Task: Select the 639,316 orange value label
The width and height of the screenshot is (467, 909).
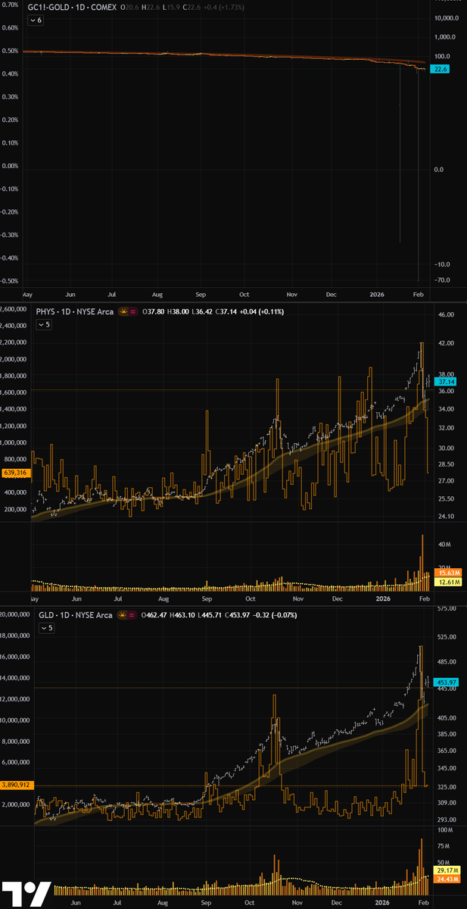Action: [15, 473]
